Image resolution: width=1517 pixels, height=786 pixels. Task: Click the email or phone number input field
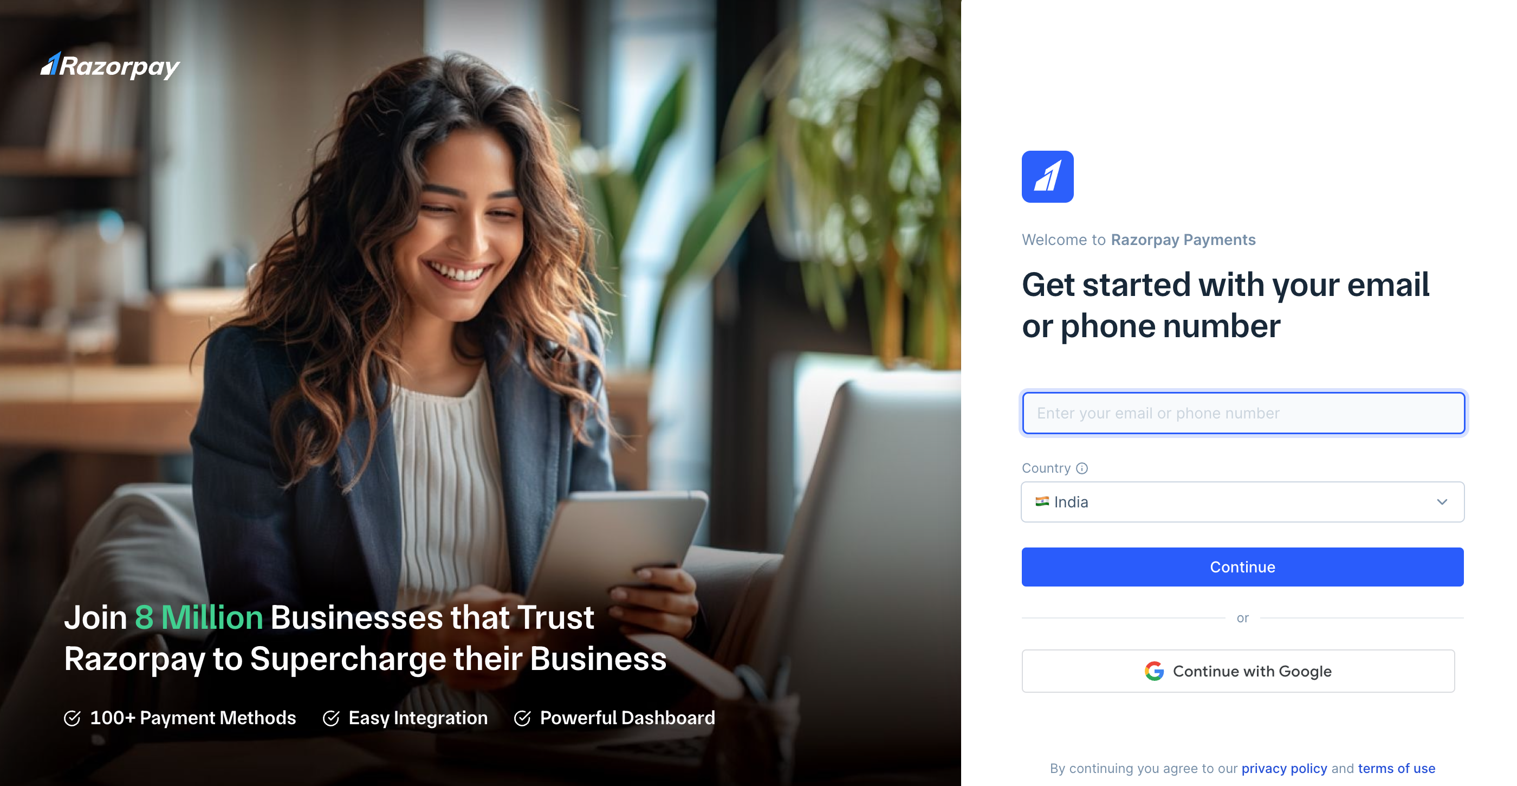tap(1242, 412)
